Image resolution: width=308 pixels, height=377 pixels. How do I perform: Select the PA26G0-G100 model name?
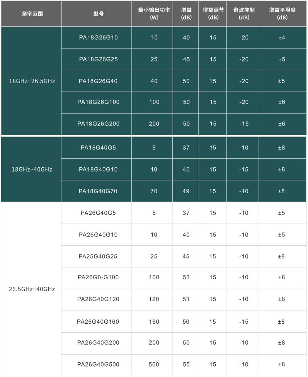98,277
